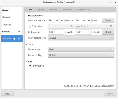Open the Cursor blinking dropdown
The width and height of the screenshot is (118, 98).
81,55
